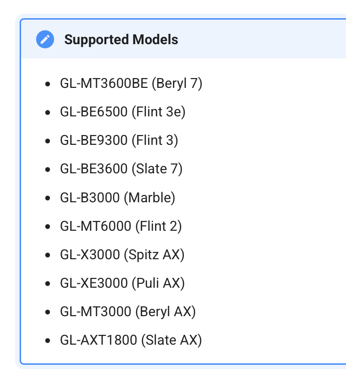Click the bullet point beside GL-MT3600BE

click(48, 84)
